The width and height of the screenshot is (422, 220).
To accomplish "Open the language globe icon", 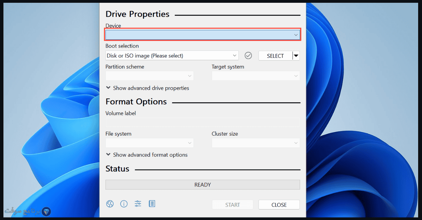I will pyautogui.click(x=110, y=204).
